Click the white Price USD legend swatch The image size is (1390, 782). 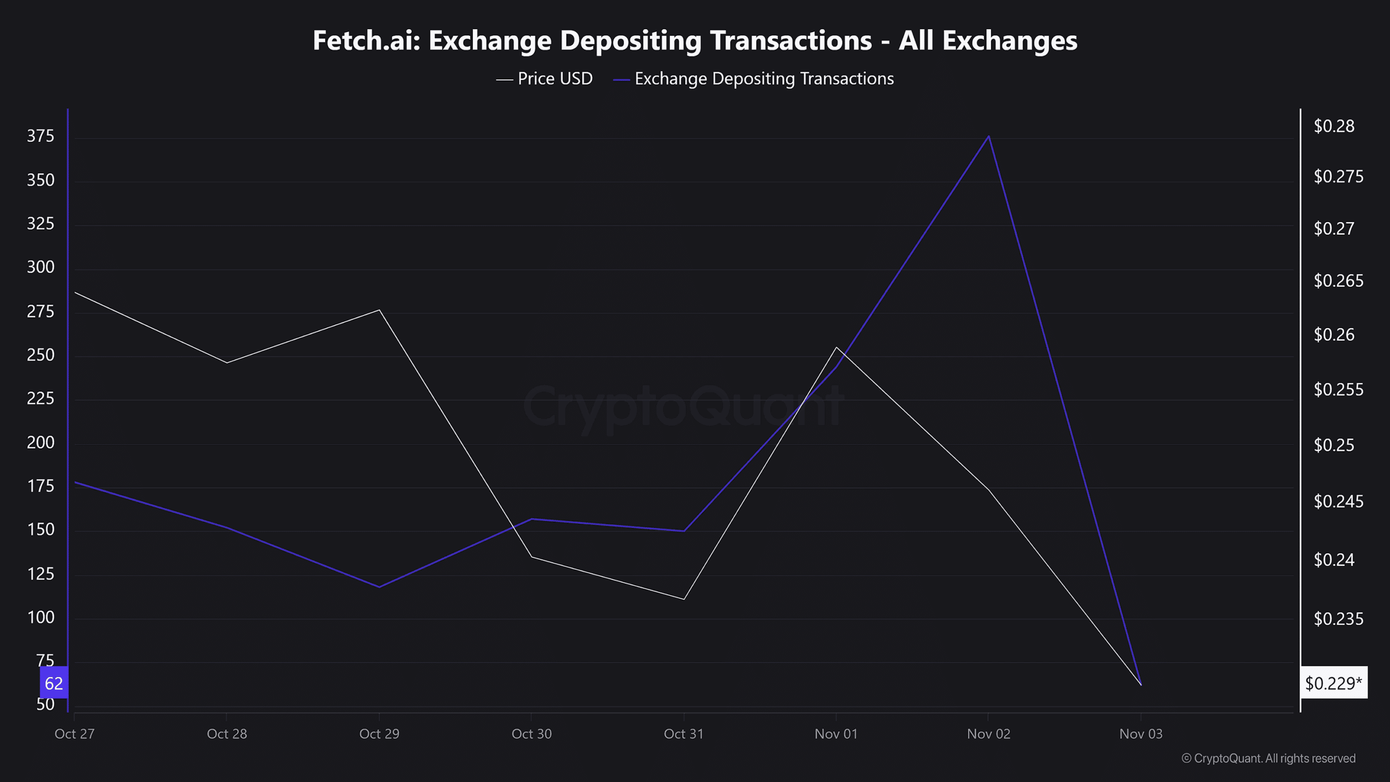click(504, 80)
